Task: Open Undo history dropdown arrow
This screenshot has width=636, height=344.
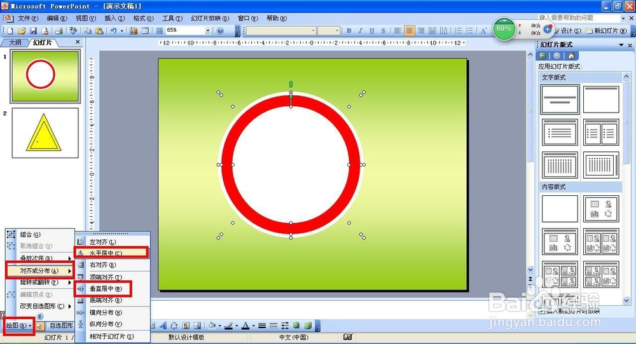Action: click(121, 31)
